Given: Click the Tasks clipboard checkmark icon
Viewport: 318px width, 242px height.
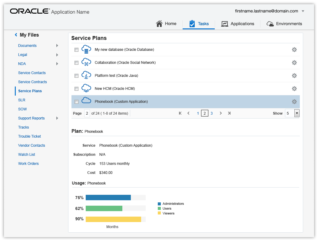Looking at the screenshot, I should pyautogui.click(x=192, y=24).
